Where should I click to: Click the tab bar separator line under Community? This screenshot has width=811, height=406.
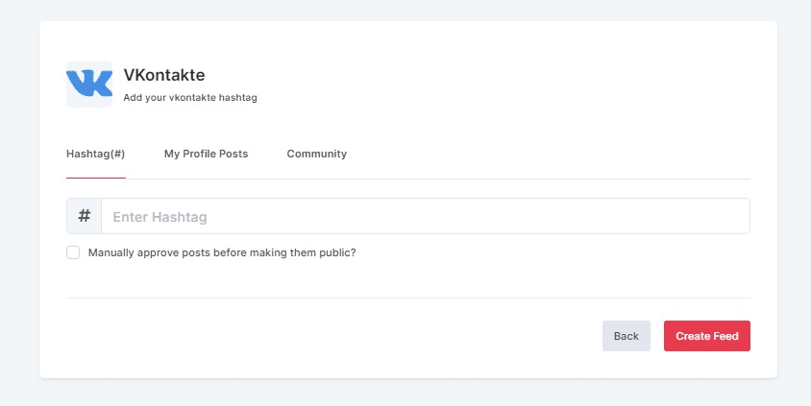tap(316, 179)
